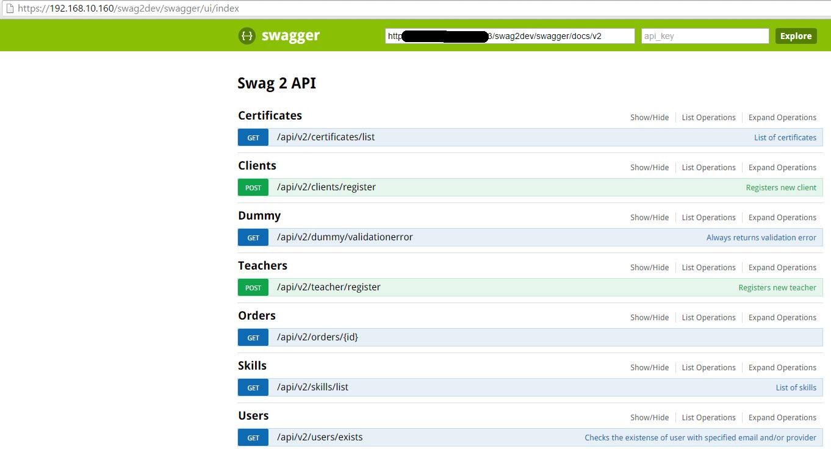Click the GET badge beside /api/v2/orders/{id}
The image size is (831, 455).
click(253, 337)
